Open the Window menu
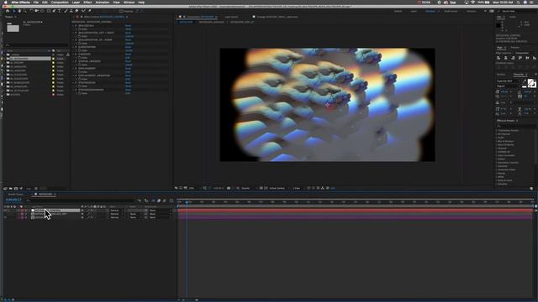The height and width of the screenshot is (302, 538). pyautogui.click(x=129, y=3)
